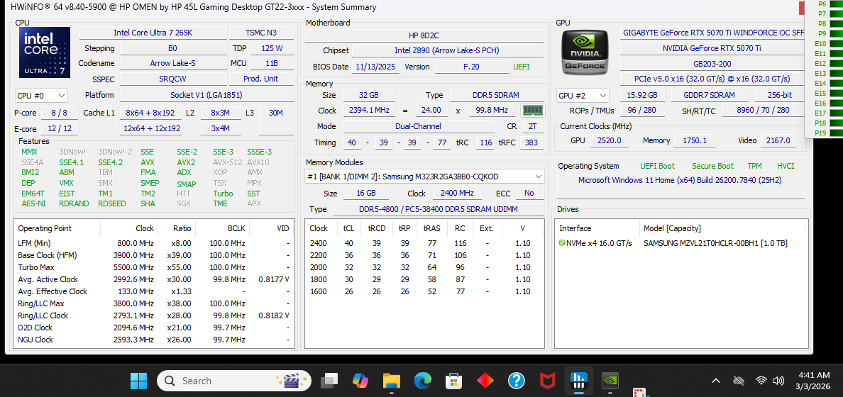Open McAfee from the taskbar

point(547,381)
